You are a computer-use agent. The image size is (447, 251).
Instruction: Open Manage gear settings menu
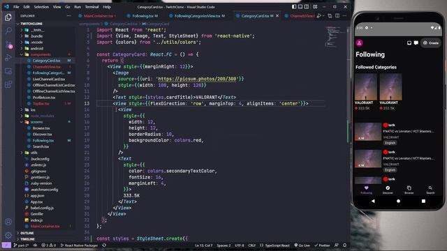pyautogui.click(x=8, y=235)
